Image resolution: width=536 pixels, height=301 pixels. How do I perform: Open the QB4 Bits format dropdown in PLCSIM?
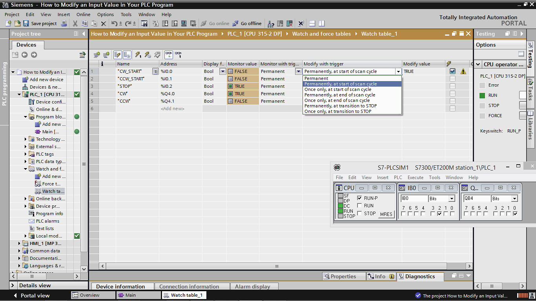pos(514,199)
